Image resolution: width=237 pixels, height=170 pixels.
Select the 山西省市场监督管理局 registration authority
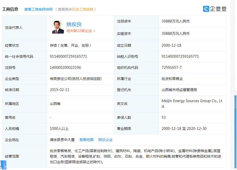[x=179, y=90]
